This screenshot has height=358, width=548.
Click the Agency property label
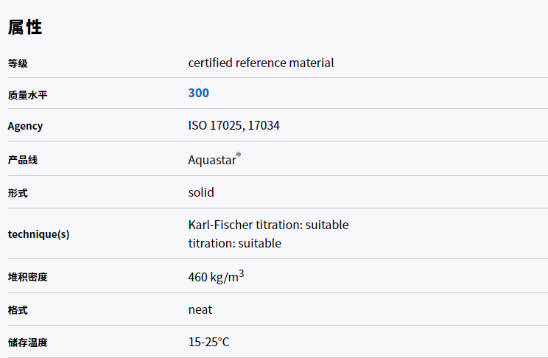[25, 126]
